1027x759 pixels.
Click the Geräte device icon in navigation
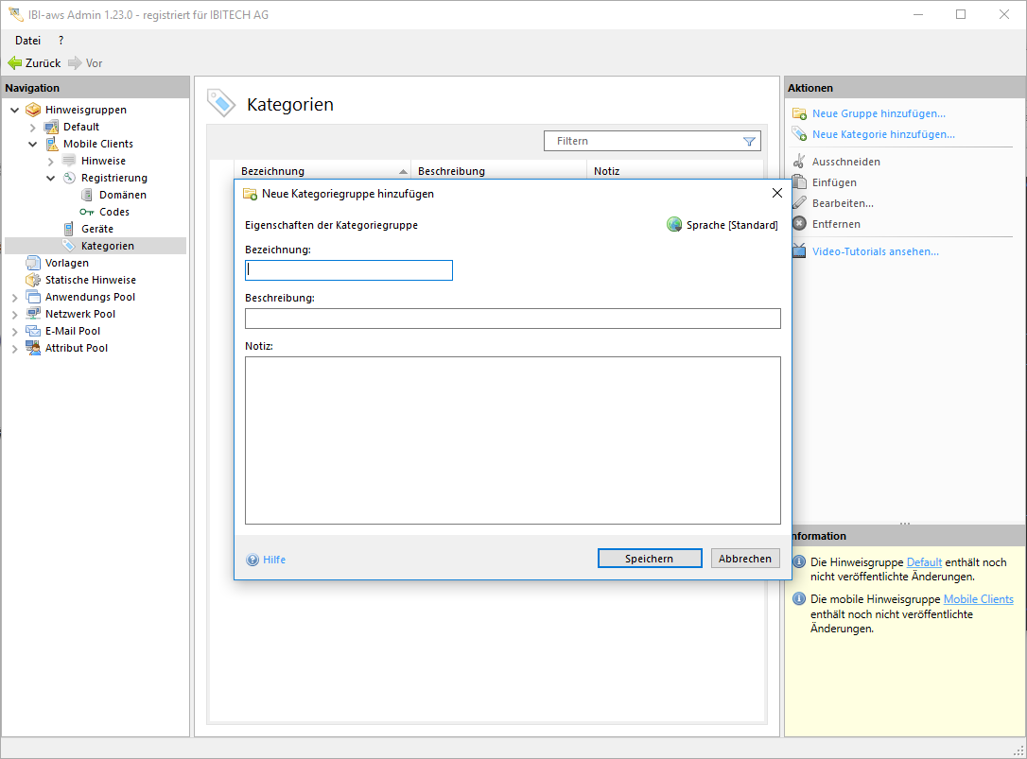pyautogui.click(x=69, y=229)
